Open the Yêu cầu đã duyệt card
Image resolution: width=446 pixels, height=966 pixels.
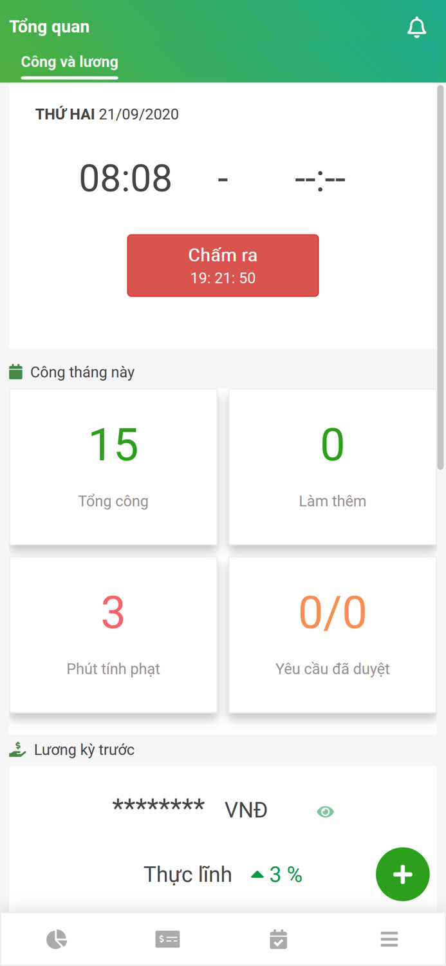click(x=332, y=634)
